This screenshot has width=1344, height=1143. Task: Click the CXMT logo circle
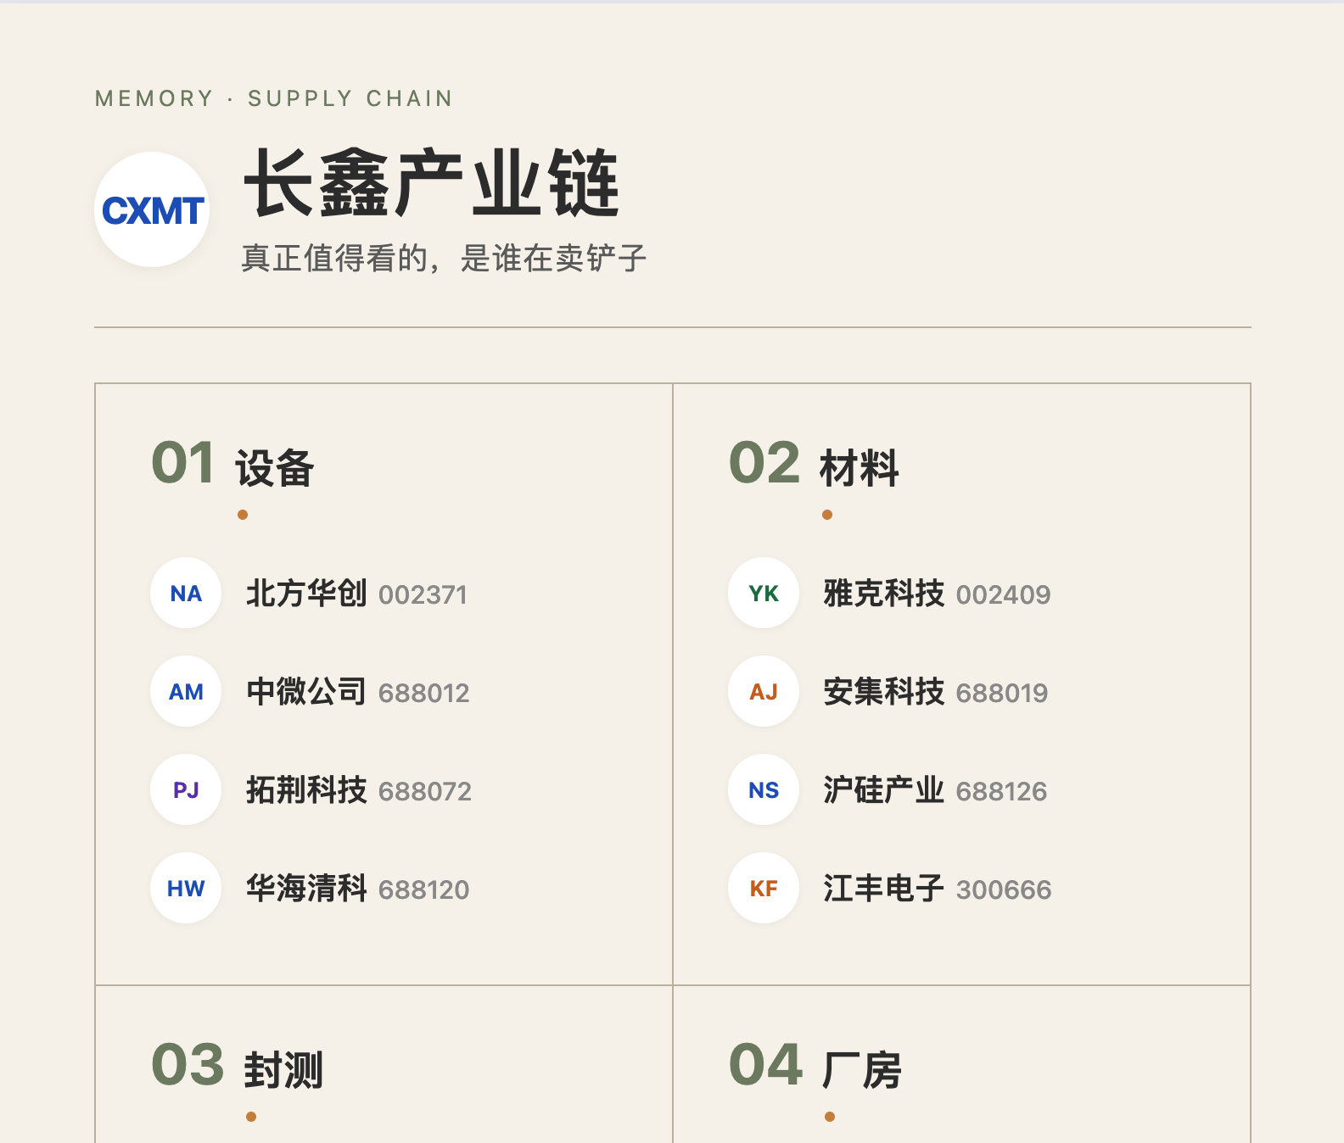point(152,209)
